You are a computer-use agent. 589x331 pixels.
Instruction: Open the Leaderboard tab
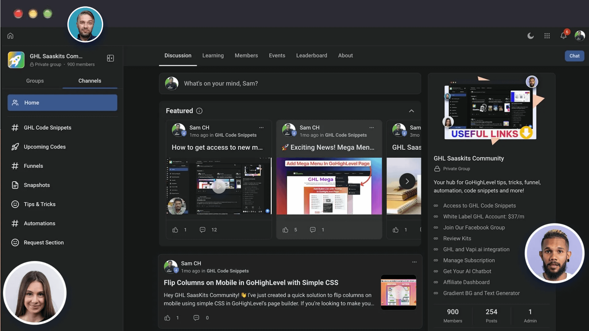click(x=312, y=56)
